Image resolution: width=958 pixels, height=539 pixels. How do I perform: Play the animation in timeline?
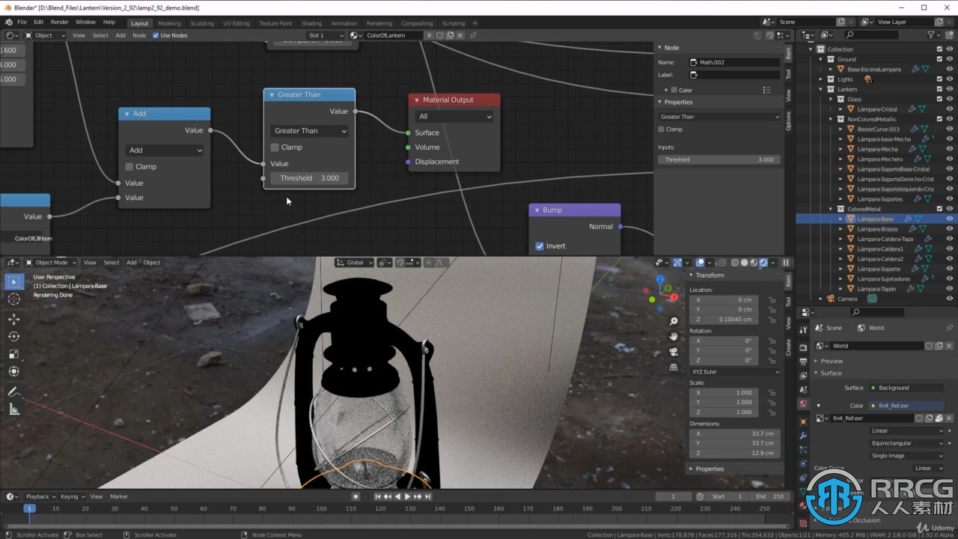point(407,496)
